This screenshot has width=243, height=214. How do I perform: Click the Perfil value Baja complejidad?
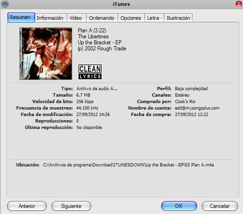point(192,89)
